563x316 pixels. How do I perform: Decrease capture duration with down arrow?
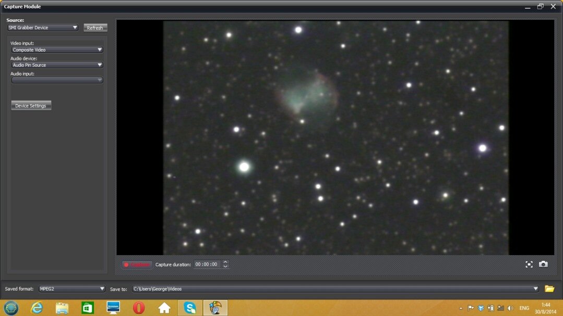tap(225, 266)
